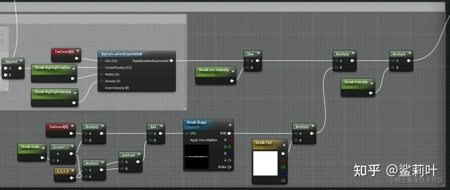Click the Density (S) input pin
The height and width of the screenshot is (190, 450).
(x=102, y=81)
